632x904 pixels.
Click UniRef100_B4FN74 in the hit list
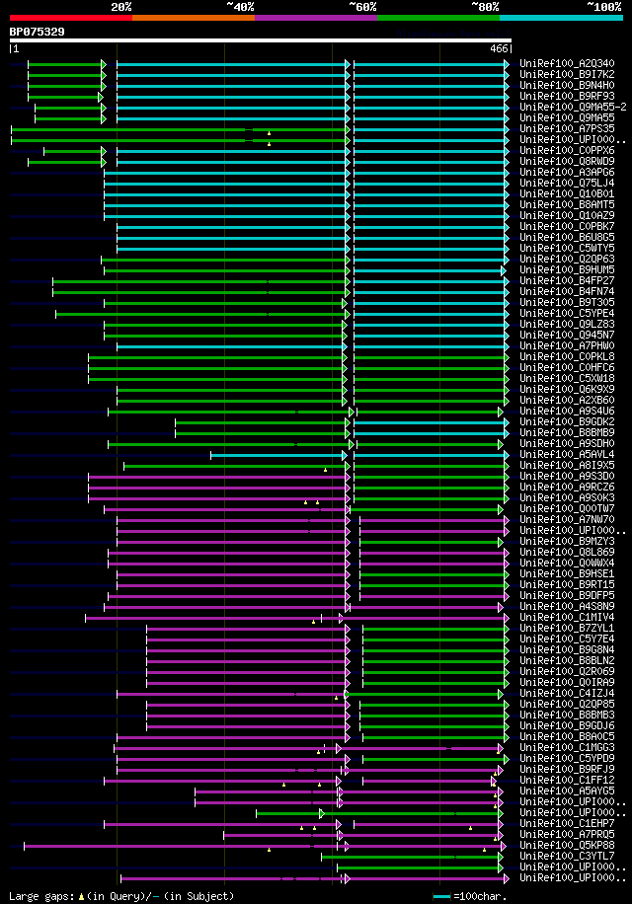coord(567,292)
